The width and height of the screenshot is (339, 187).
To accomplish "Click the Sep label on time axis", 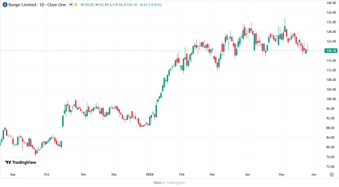I will (x=13, y=174).
